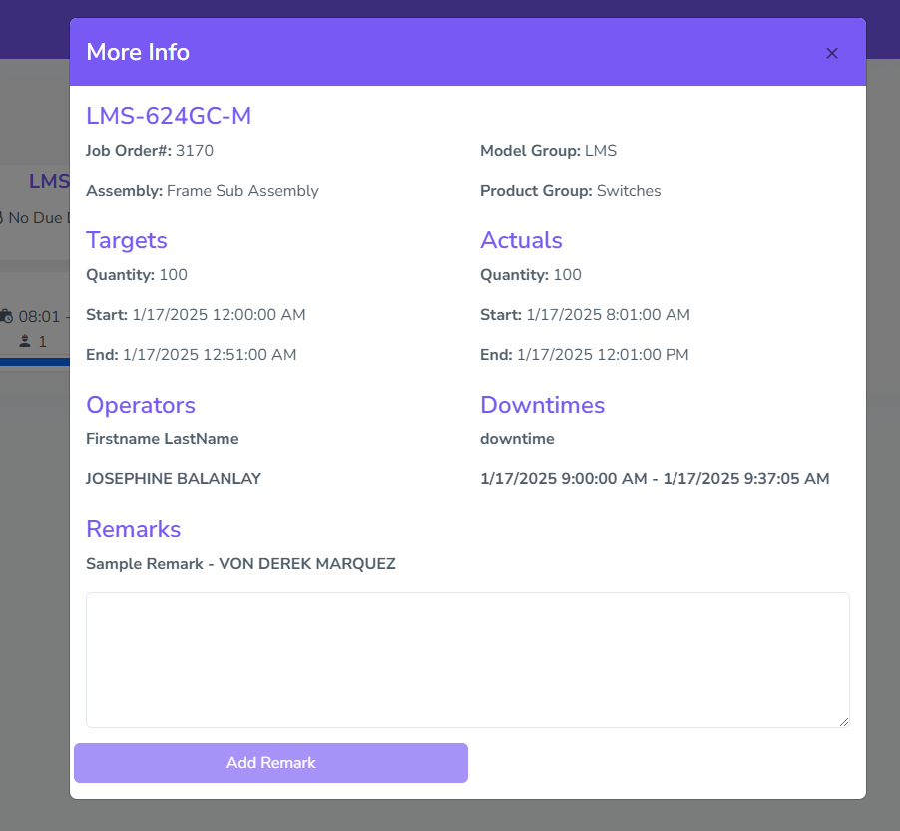Click the downtime entry timestamp row
This screenshot has height=831, width=900.
click(x=655, y=478)
